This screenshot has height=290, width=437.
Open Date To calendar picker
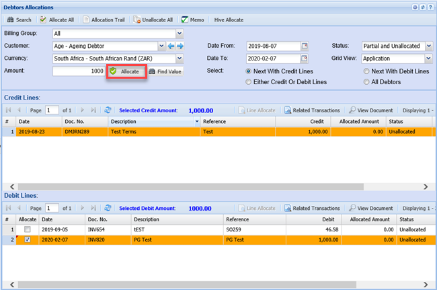click(305, 59)
